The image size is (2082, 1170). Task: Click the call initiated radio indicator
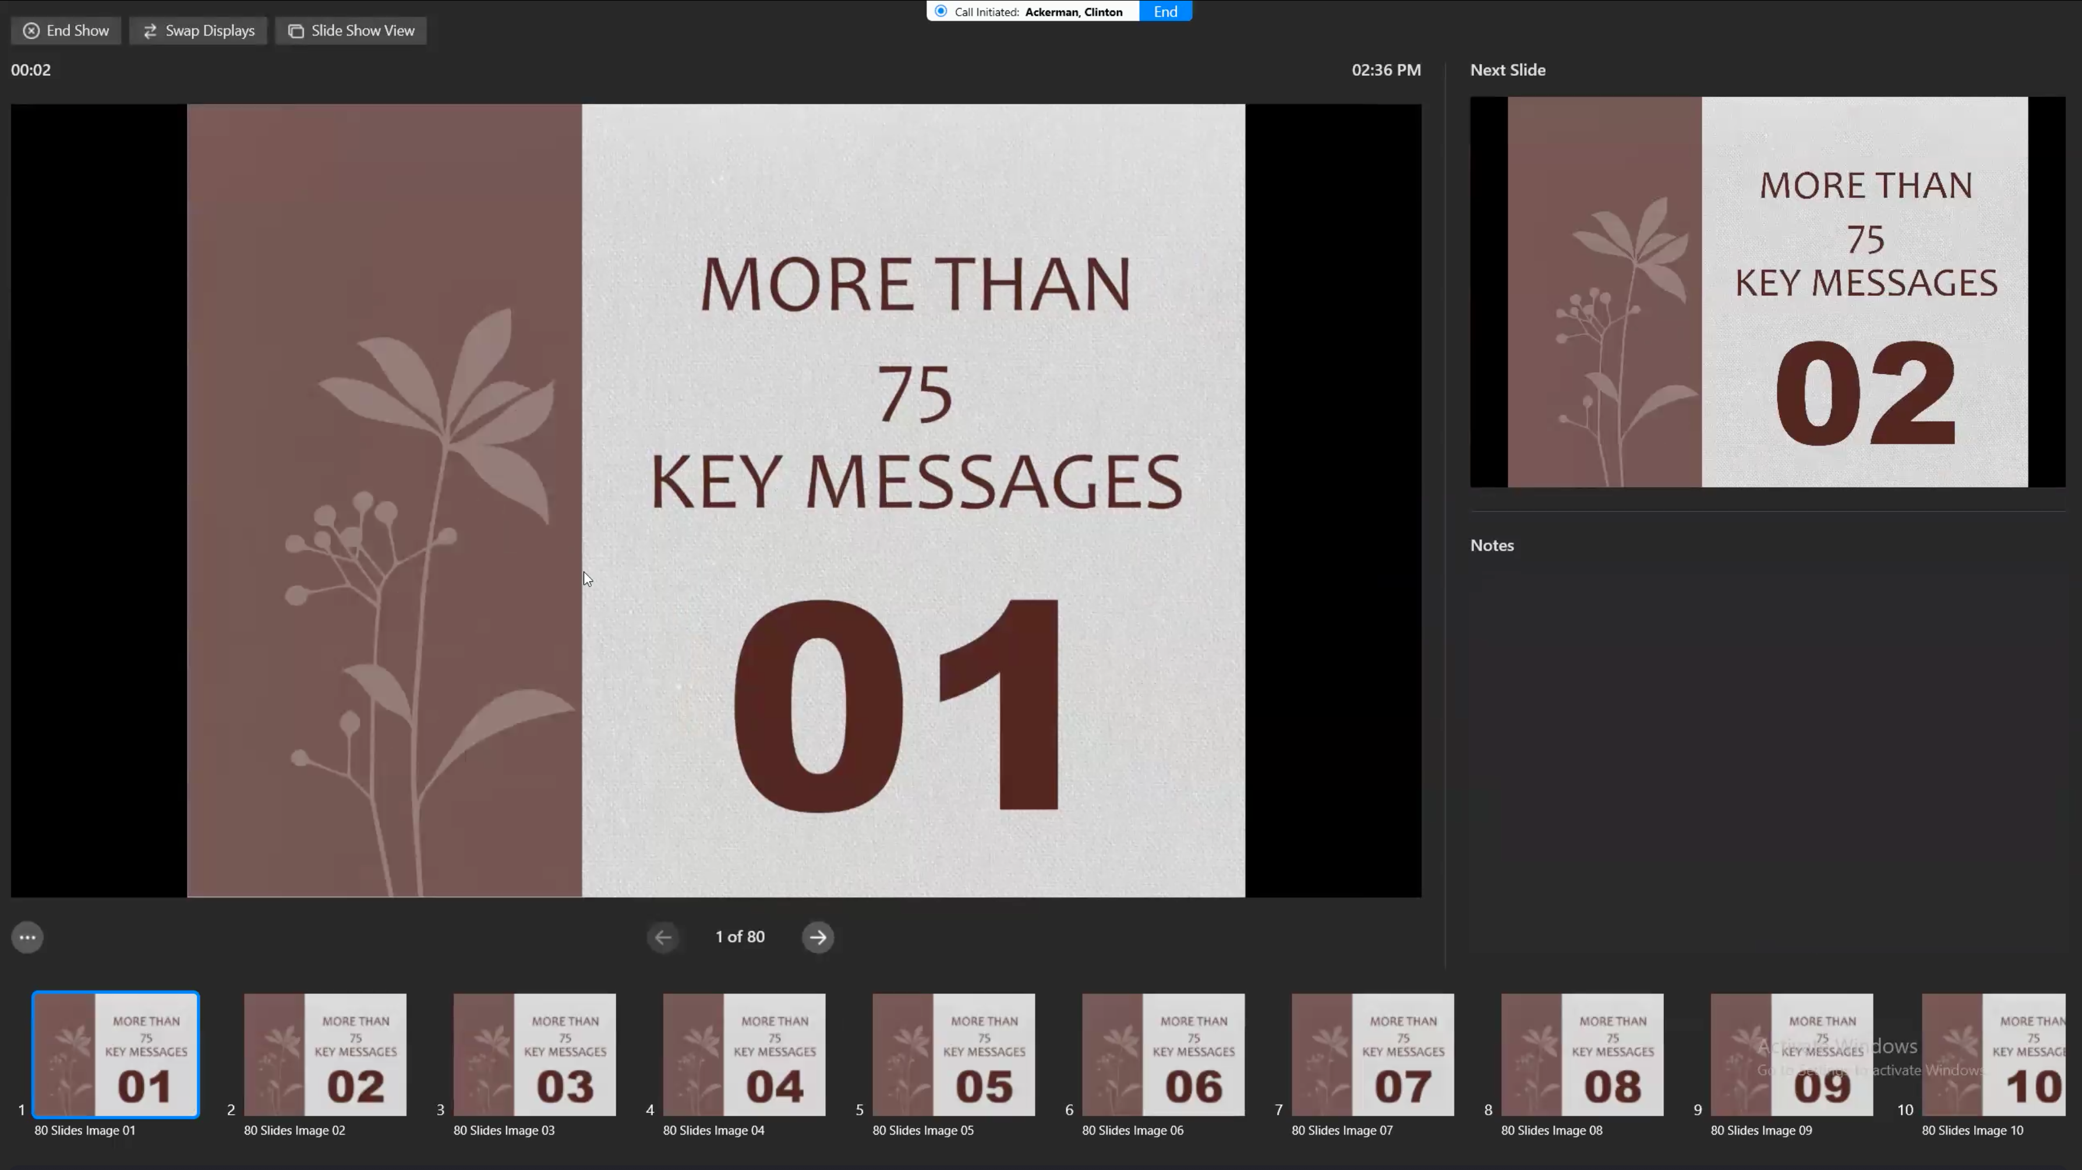(941, 11)
